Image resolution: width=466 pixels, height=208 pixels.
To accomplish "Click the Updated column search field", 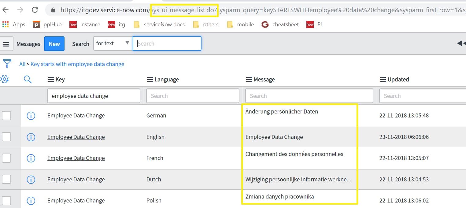I will pos(423,96).
